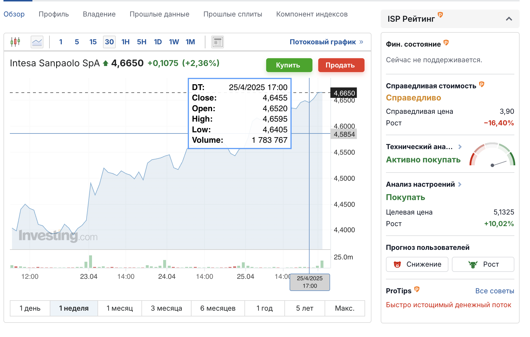Screen dimensions: 530x337
Task: Set chart interval to 1M
Action: pos(190,42)
